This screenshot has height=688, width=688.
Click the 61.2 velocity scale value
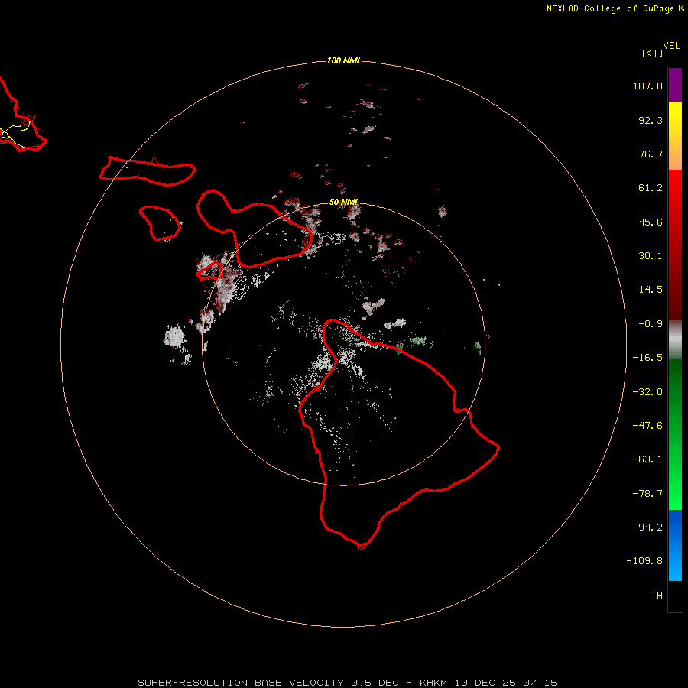(x=651, y=188)
